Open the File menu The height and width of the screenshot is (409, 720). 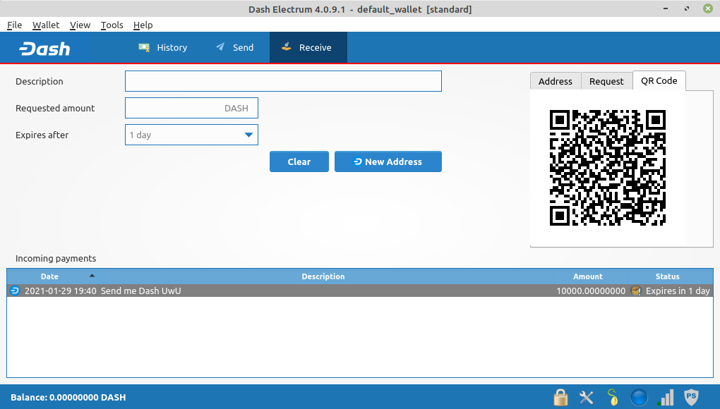[x=15, y=25]
